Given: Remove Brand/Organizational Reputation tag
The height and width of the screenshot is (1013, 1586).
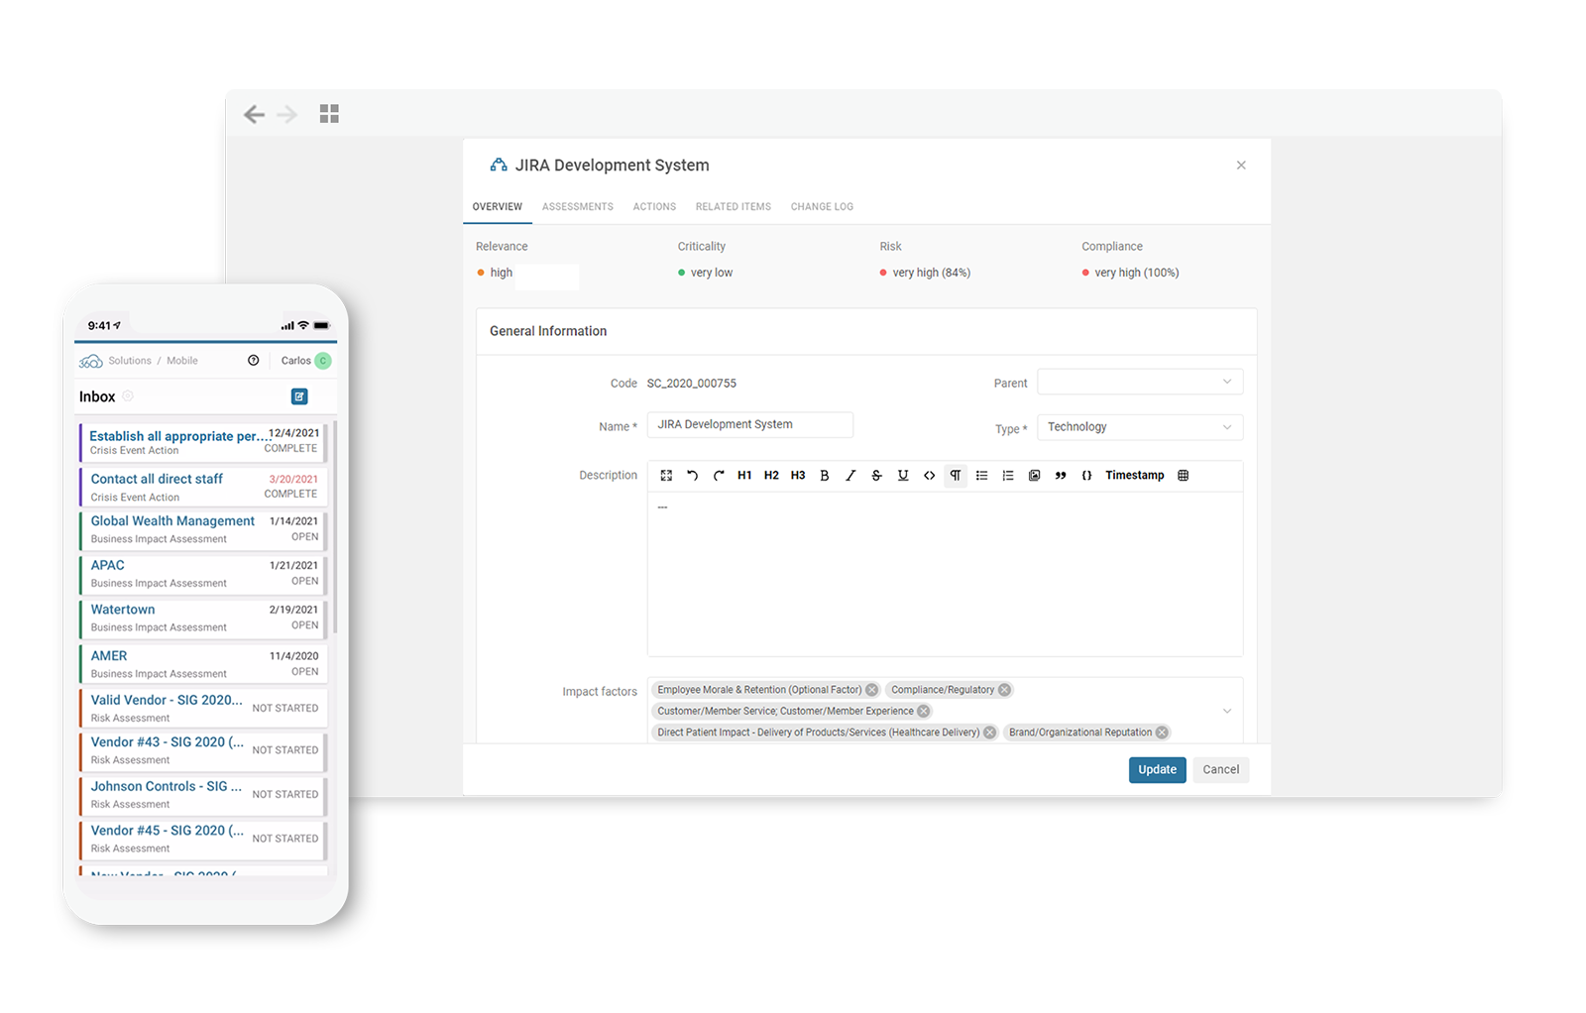Looking at the screenshot, I should click(1162, 732).
